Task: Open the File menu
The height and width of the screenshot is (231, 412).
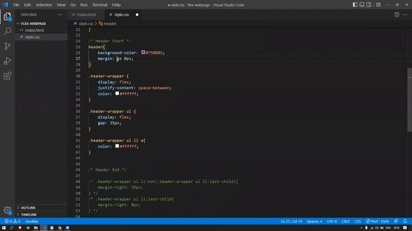Action: coord(16,4)
